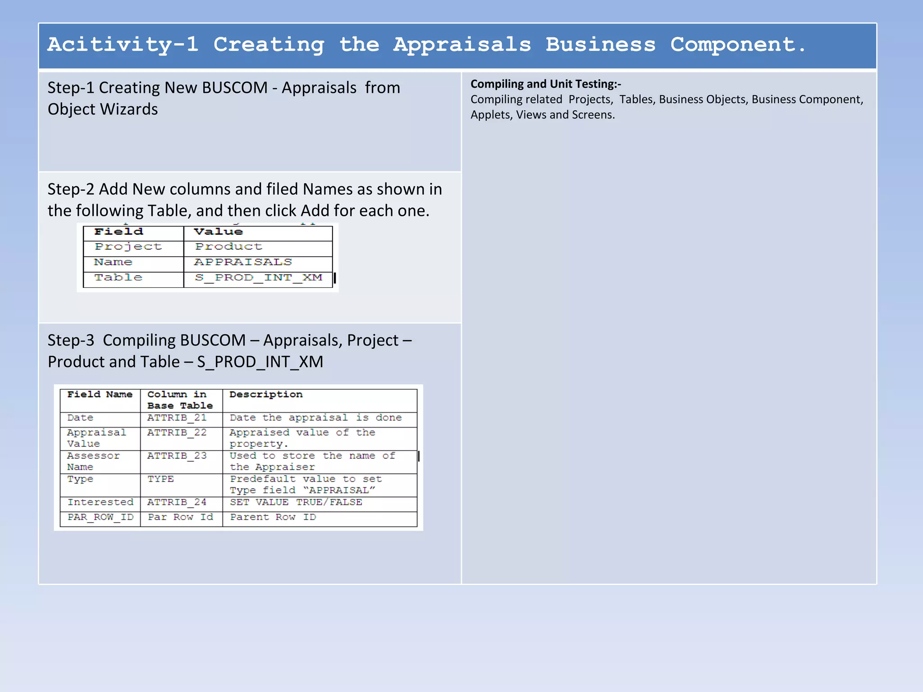Image resolution: width=923 pixels, height=692 pixels.
Task: Click the 'Interested' field cell
Action: (x=100, y=504)
